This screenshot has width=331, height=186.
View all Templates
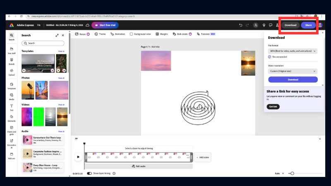coord(61,51)
